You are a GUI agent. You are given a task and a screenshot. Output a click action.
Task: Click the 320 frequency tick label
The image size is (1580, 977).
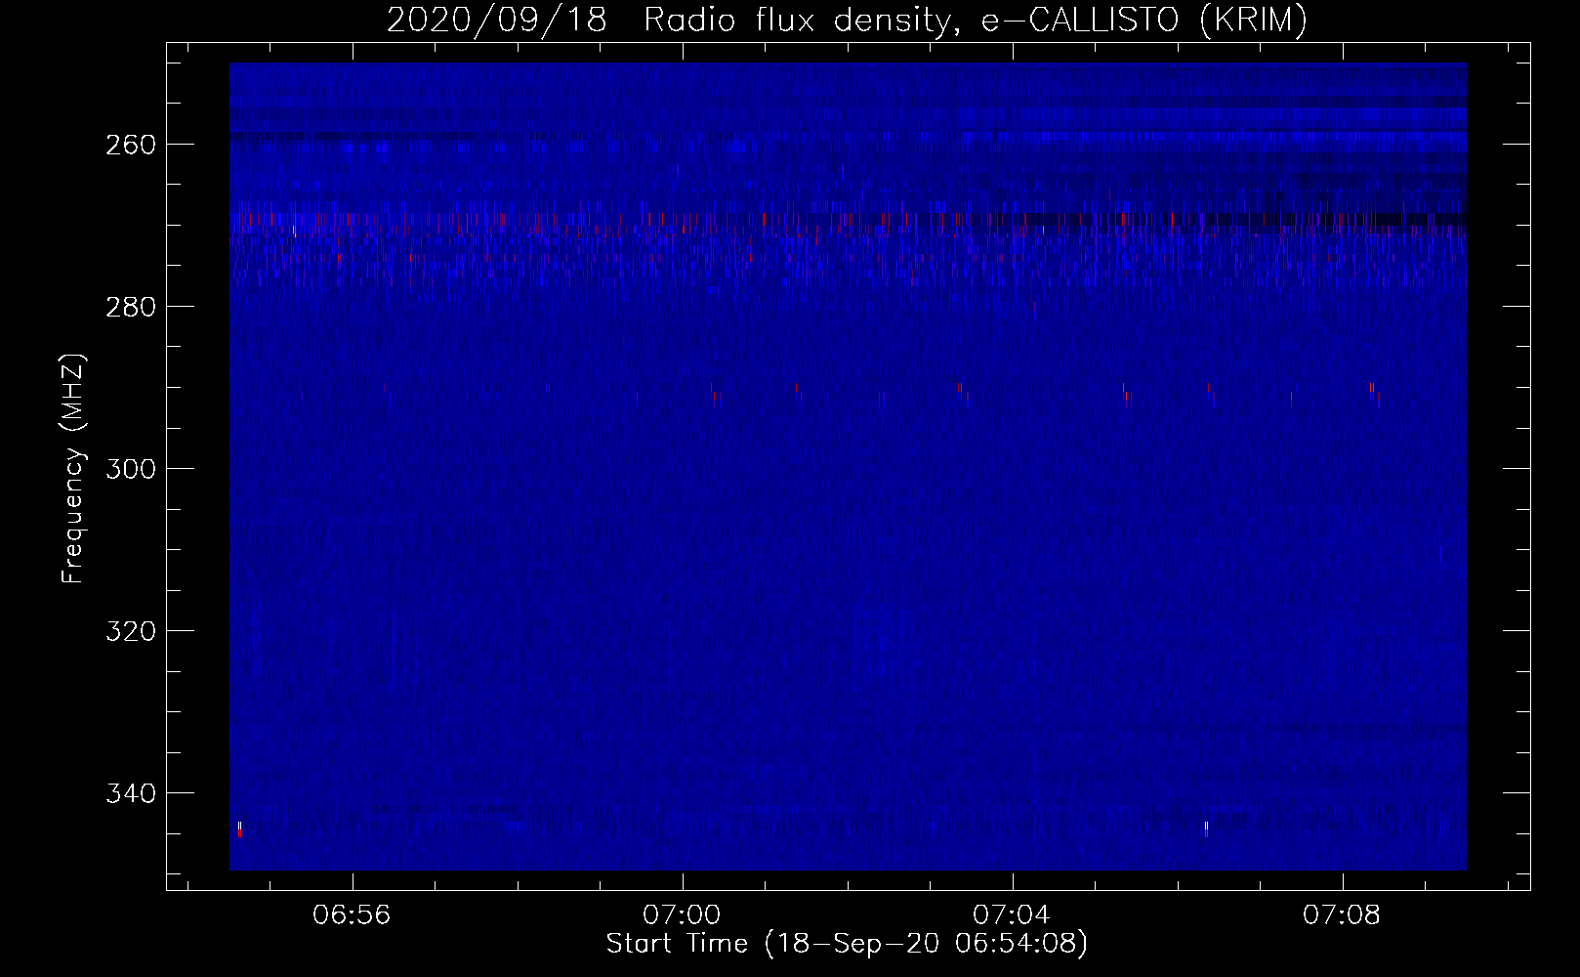coord(130,631)
